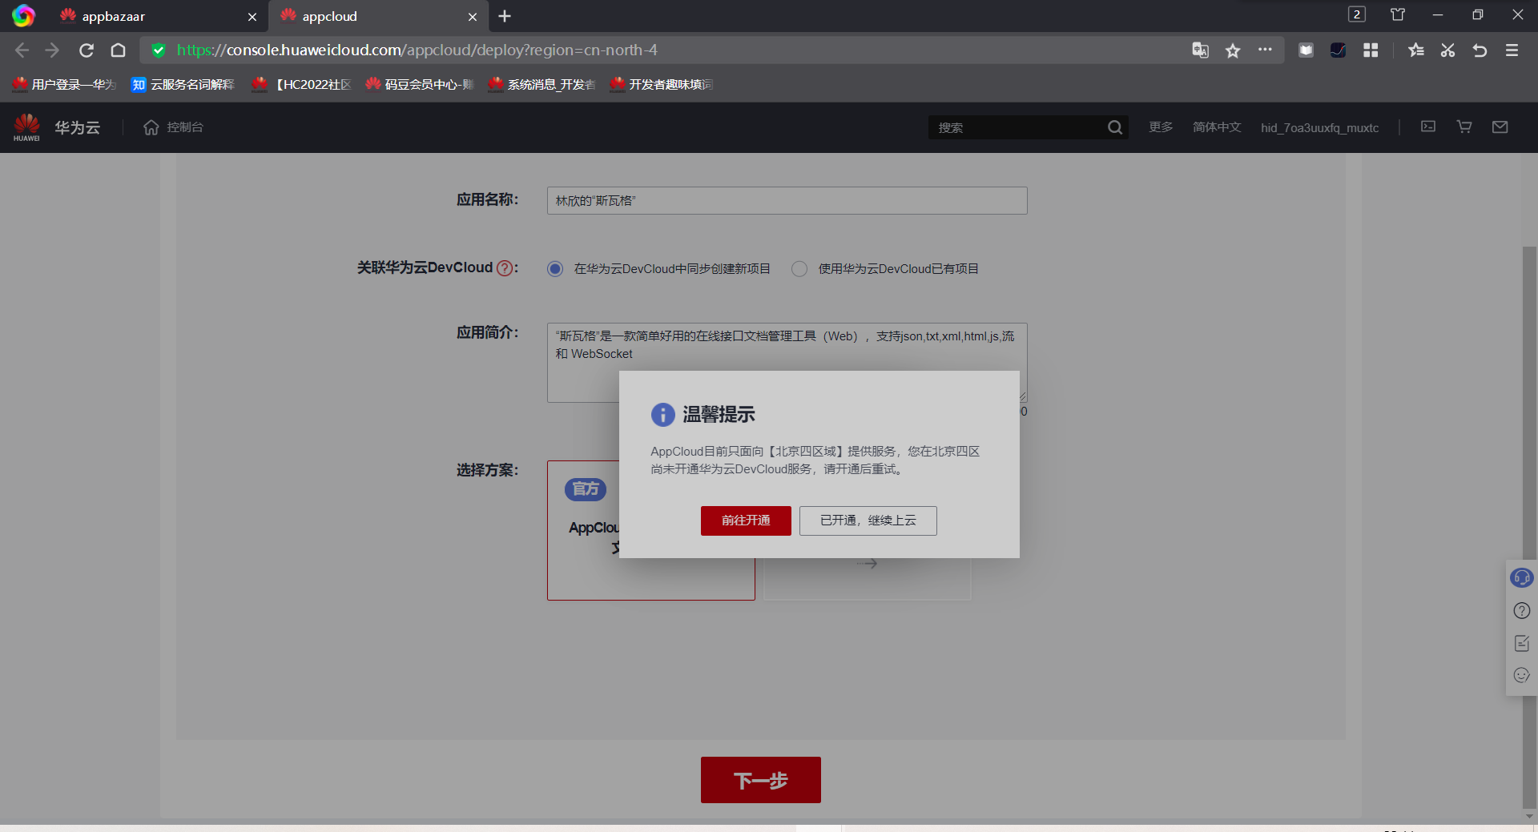Image resolution: width=1538 pixels, height=832 pixels.
Task: Open the shopping cart
Action: 1464,127
